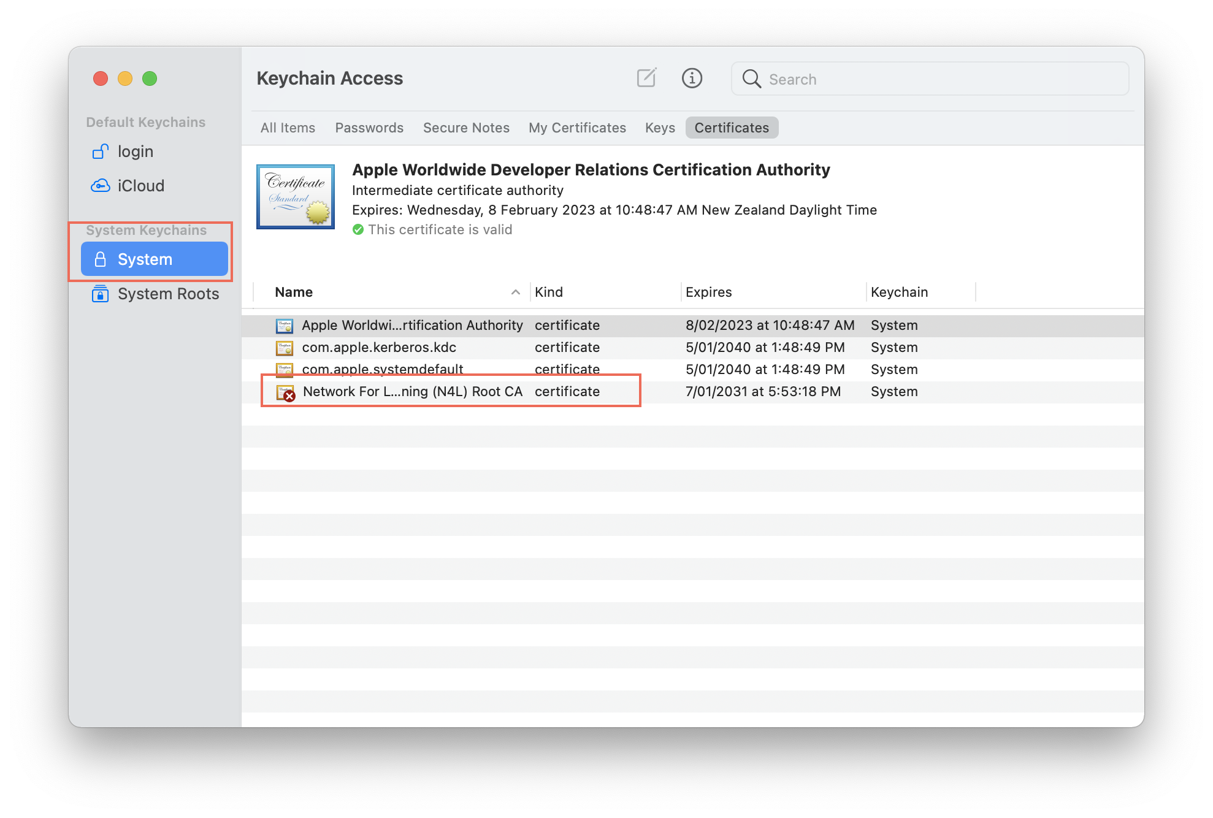The height and width of the screenshot is (818, 1213).
Task: Click the certificate title heading text
Action: coord(591,170)
